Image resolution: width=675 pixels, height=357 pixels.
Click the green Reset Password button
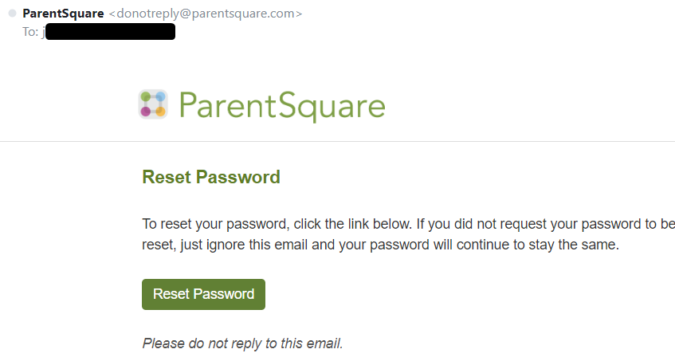204,294
